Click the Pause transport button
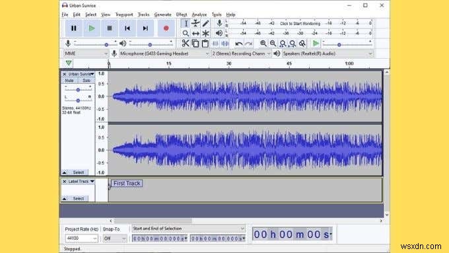The image size is (449, 253). point(73,28)
